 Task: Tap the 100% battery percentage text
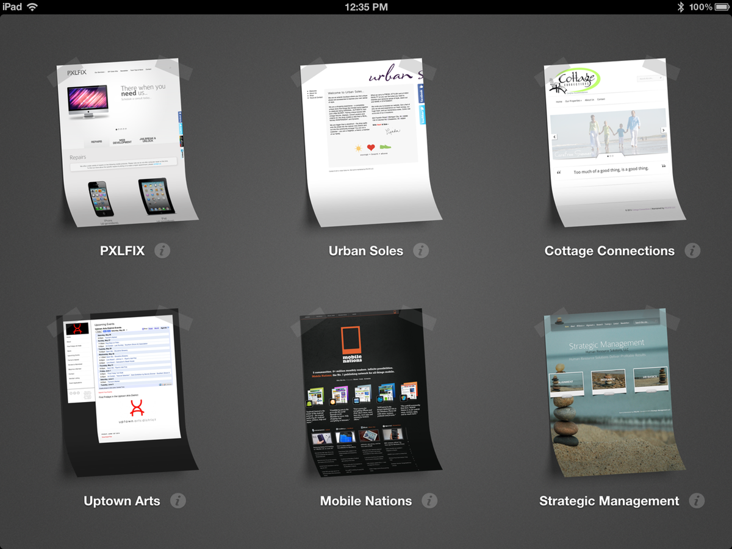click(x=700, y=7)
